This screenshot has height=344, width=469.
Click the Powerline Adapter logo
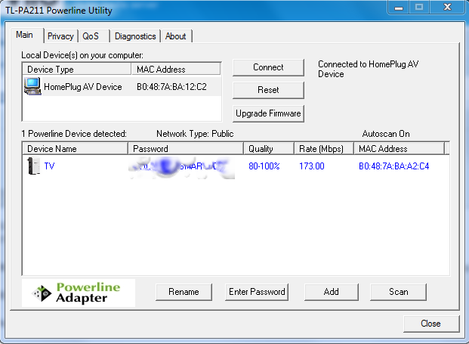[x=79, y=293]
